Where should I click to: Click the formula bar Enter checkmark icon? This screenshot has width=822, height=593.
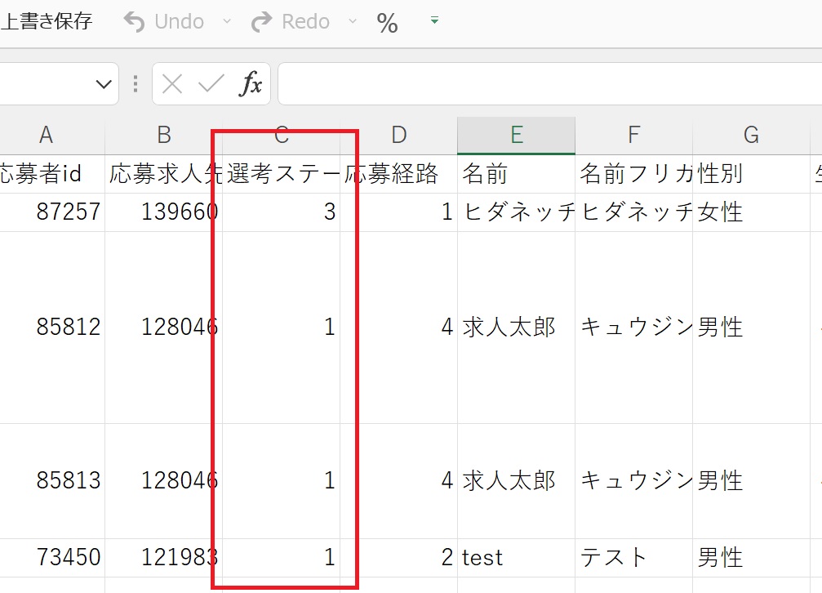[x=211, y=84]
